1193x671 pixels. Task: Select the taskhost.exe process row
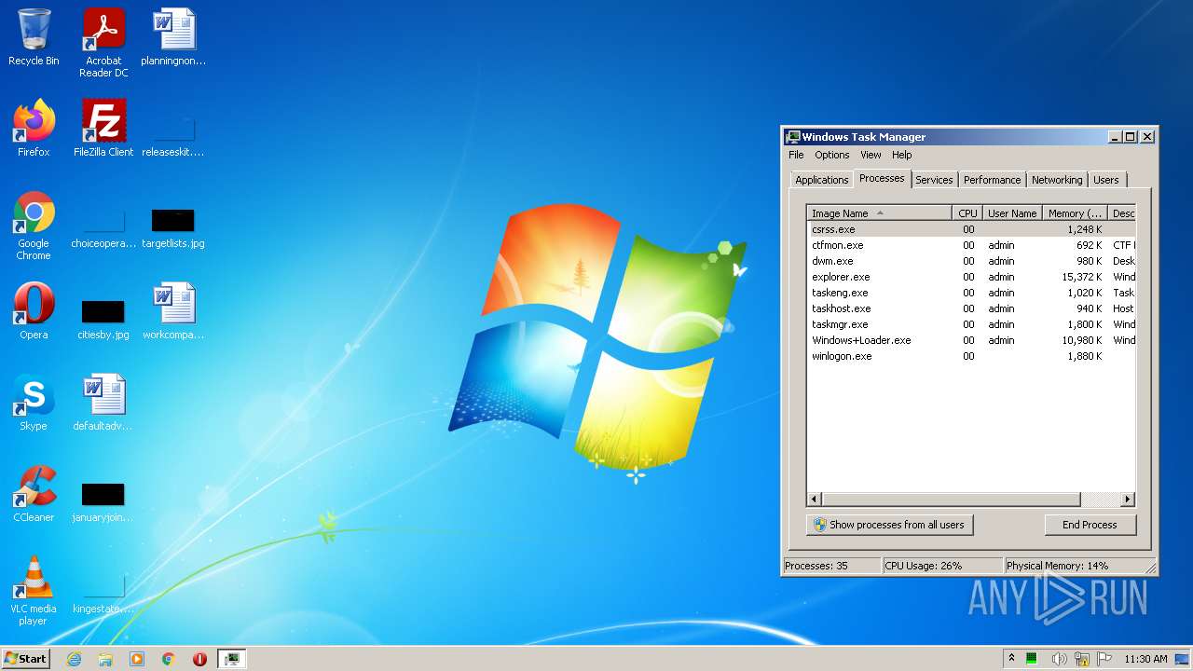pyautogui.click(x=971, y=308)
